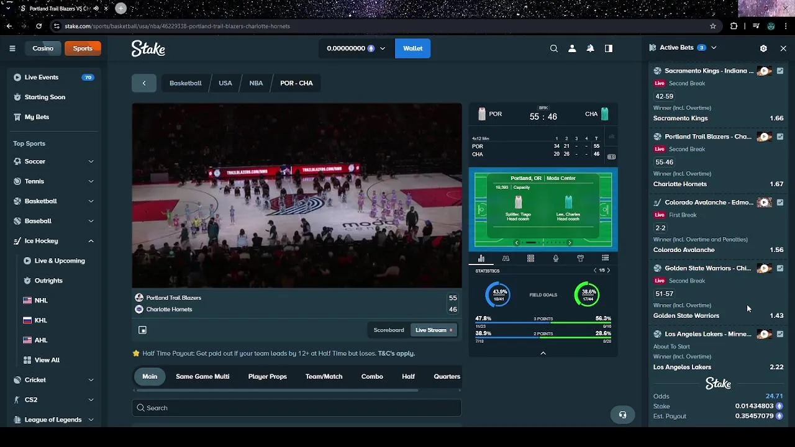Select the statistics bar-chart tracker tab
The width and height of the screenshot is (795, 447).
click(x=481, y=258)
